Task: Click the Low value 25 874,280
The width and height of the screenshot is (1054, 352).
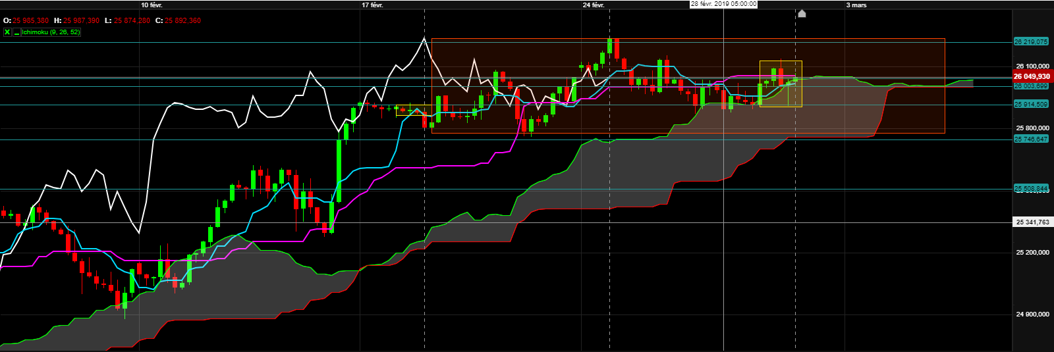Action: point(132,20)
